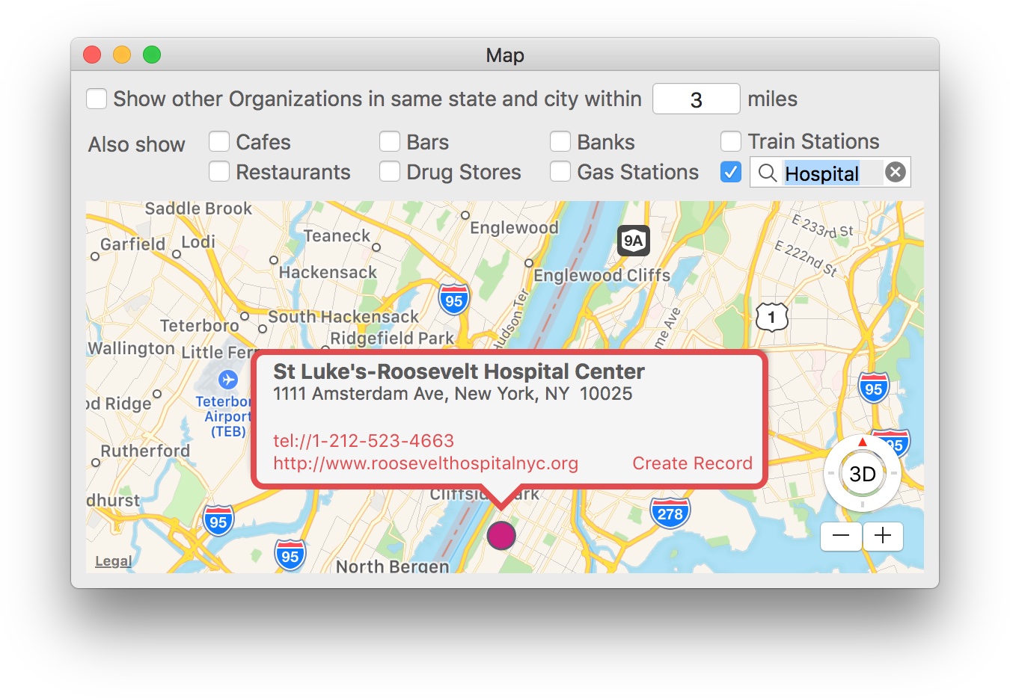Viewport: 1010px width, 698px height.
Task: Click the I-95 shield near Ridgefield Park
Action: point(454,300)
